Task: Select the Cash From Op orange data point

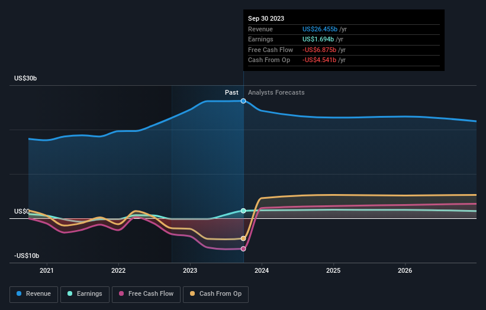Action: (x=243, y=238)
